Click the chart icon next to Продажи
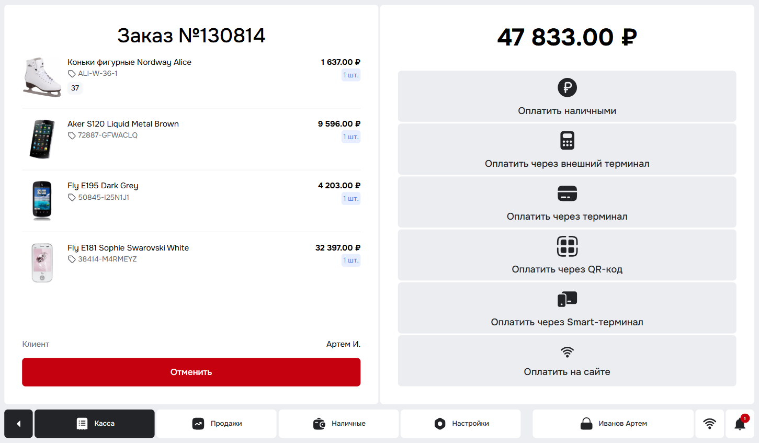 tap(198, 424)
